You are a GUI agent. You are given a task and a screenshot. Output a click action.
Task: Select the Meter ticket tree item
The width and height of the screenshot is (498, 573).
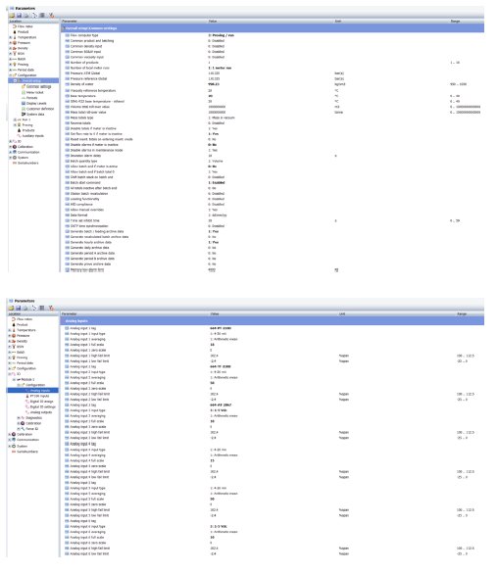click(x=34, y=92)
